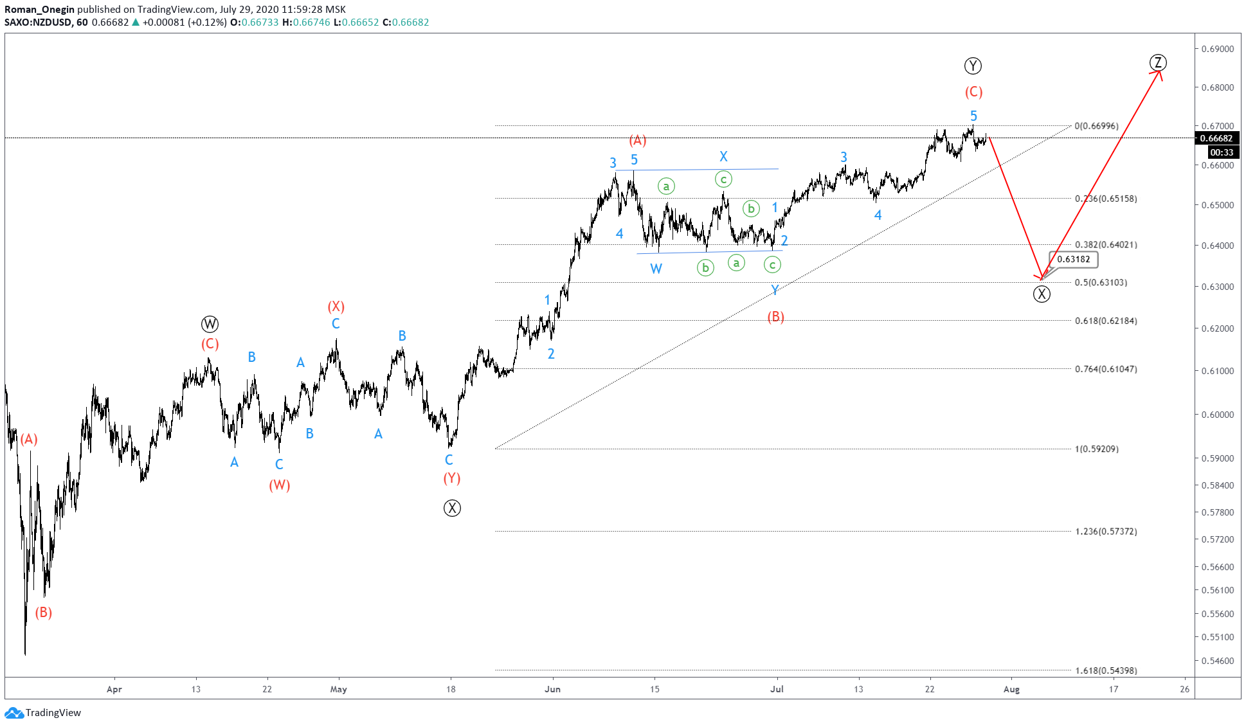Screen dimensions: 1246x727
Task: Click the TradingView cloud logo
Action: coord(14,713)
